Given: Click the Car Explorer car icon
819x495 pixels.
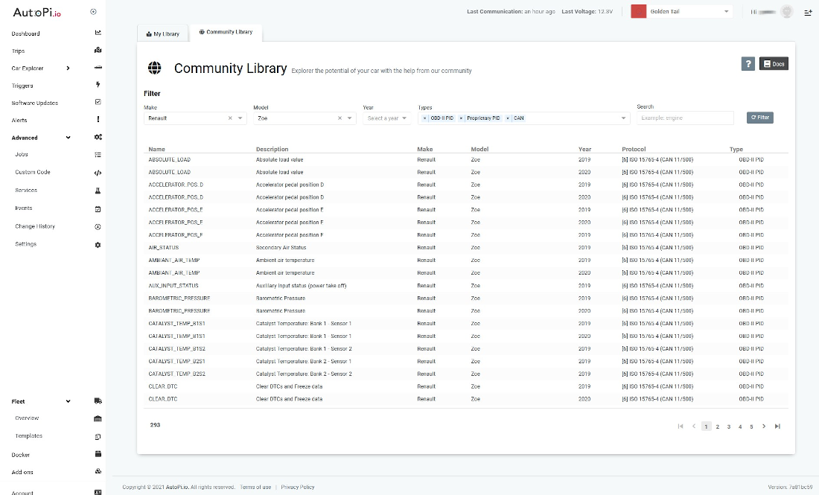Looking at the screenshot, I should (98, 68).
